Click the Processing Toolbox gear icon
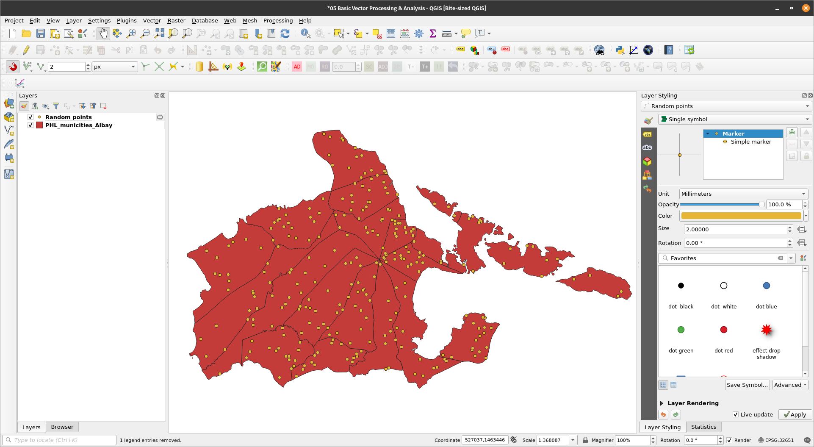The image size is (814, 447). pyautogui.click(x=419, y=33)
